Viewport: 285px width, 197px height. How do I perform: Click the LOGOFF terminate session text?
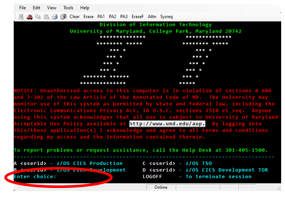pos(197,177)
